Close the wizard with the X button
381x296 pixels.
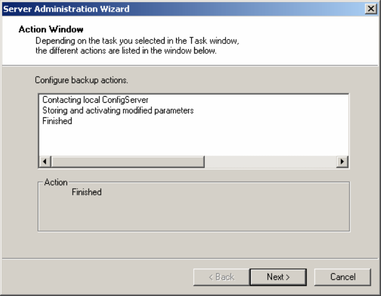371,9
